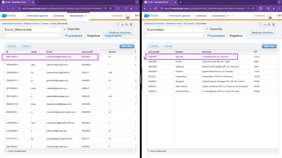This screenshot has width=282, height=158.
Task: Expand the navigation overflow chevrons in right window
Action: 233,16
